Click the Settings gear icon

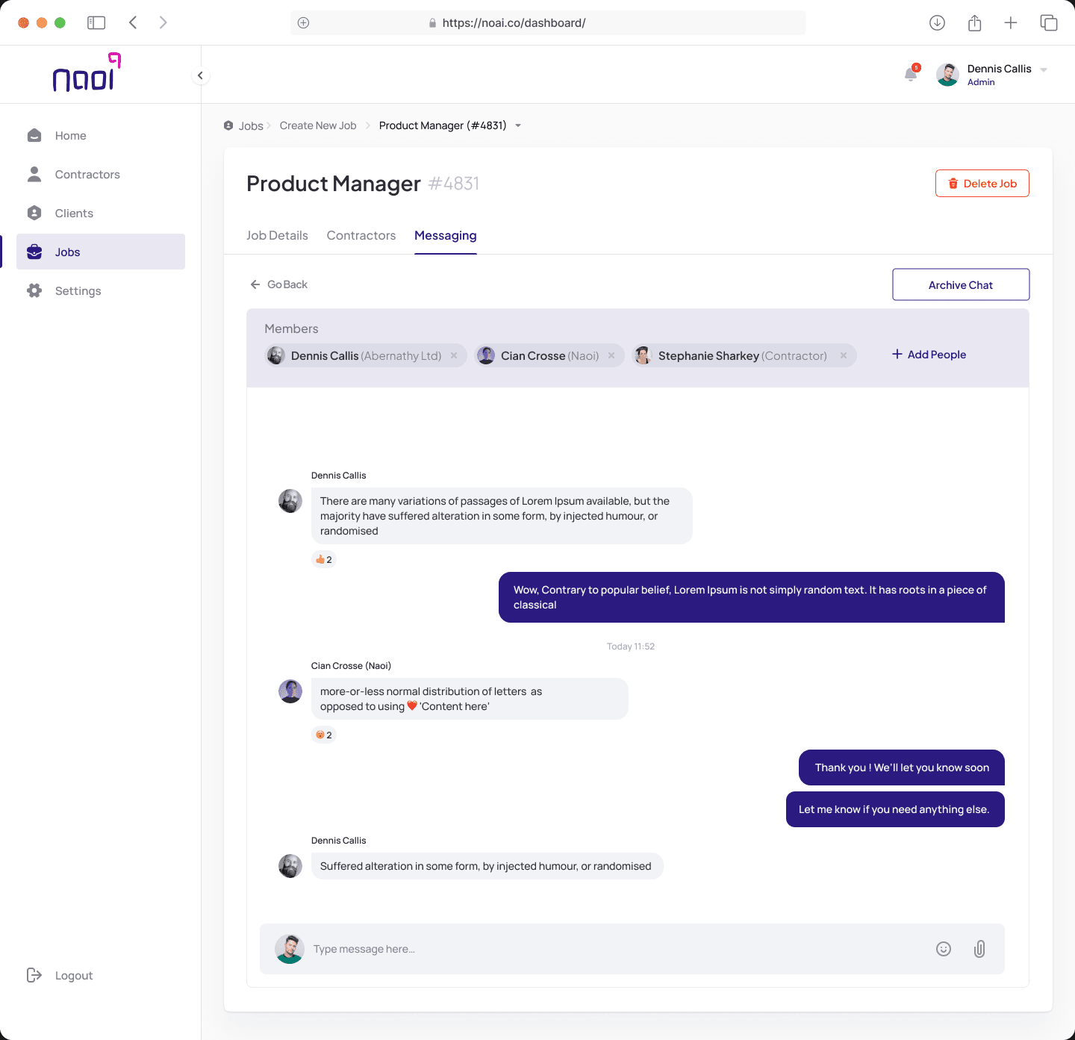click(x=34, y=290)
